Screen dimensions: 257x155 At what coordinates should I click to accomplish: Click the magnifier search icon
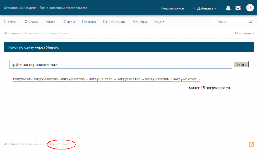[x=250, y=22]
